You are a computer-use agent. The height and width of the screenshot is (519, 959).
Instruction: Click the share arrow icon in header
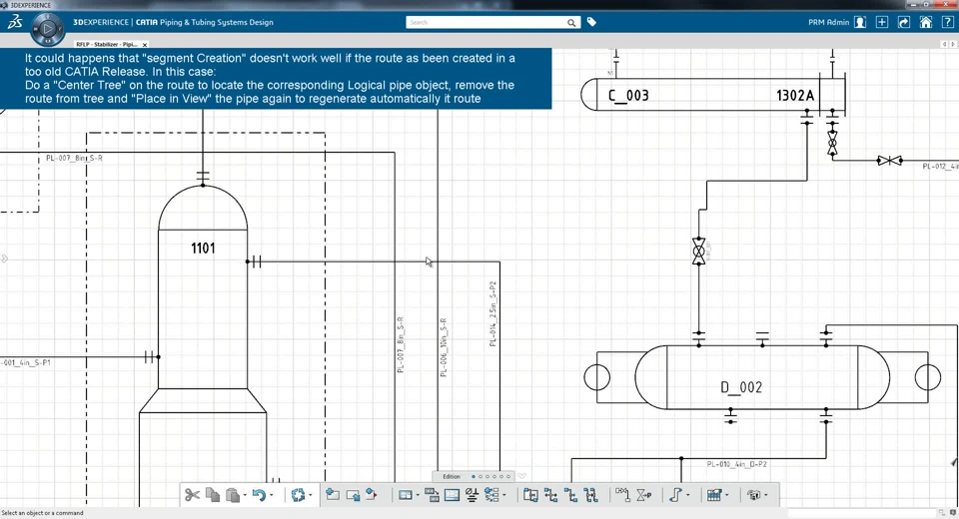point(904,22)
